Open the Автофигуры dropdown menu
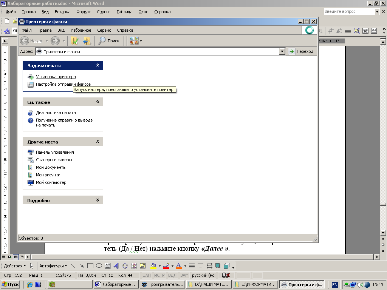The height and width of the screenshot is (290, 387). click(x=53, y=266)
